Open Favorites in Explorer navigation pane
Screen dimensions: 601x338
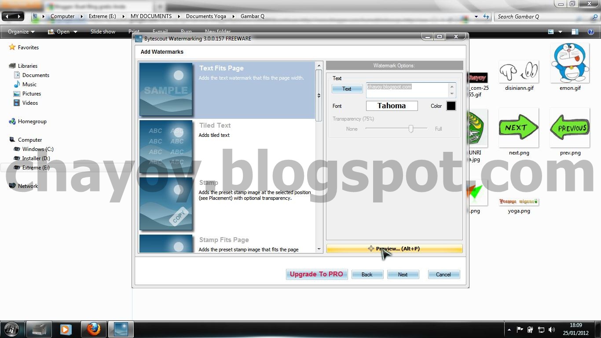(x=28, y=48)
